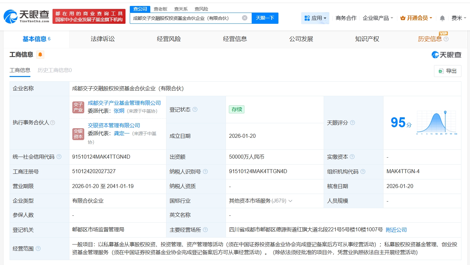Click the company name search input
470x265 pixels.
tap(186, 18)
